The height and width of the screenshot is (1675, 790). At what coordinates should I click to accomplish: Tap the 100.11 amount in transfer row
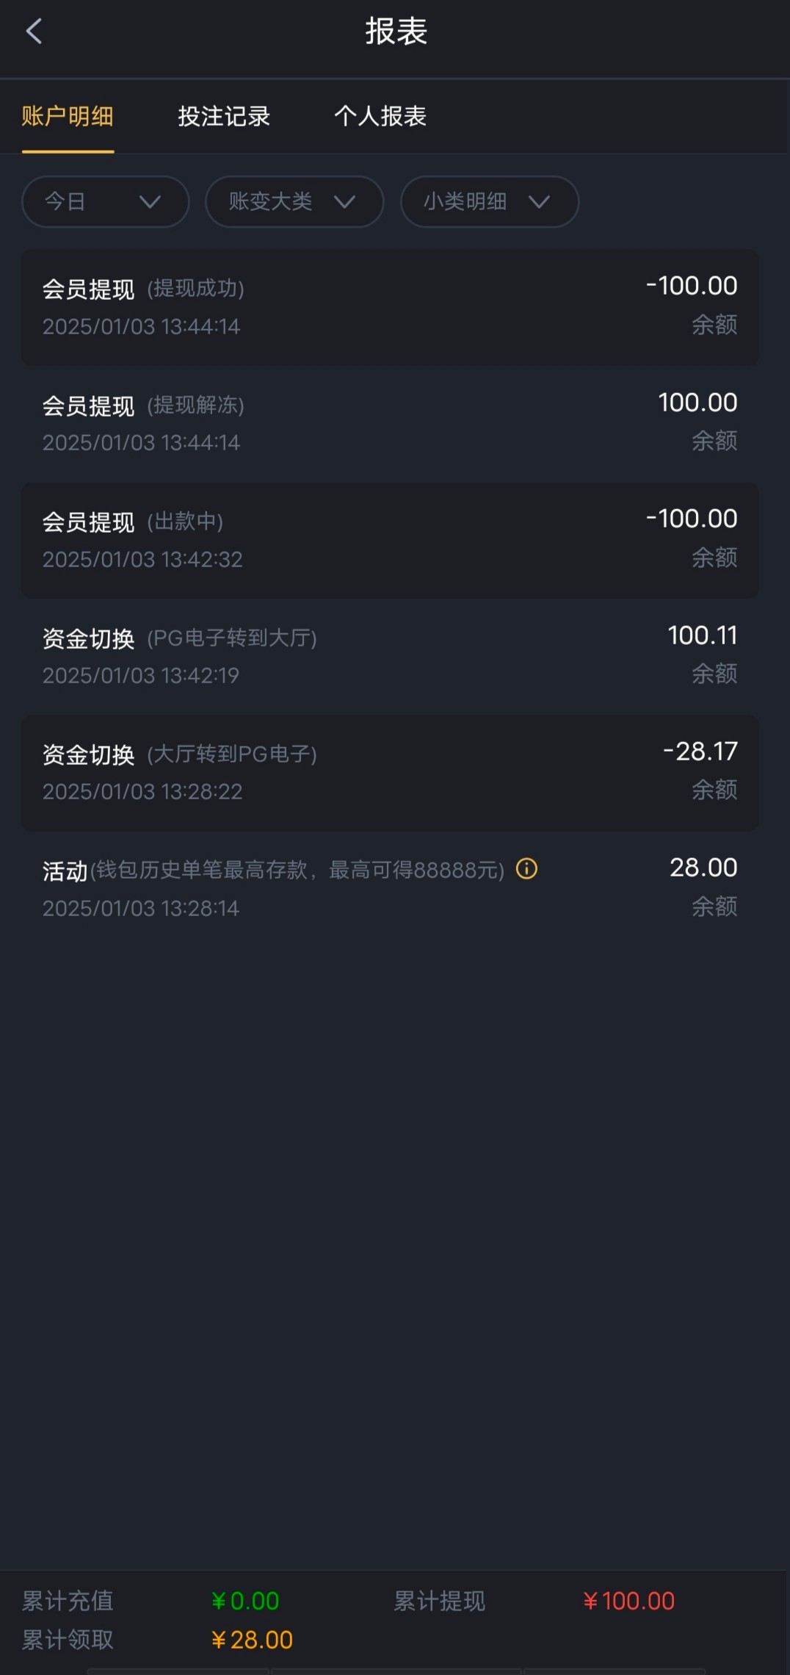pyautogui.click(x=702, y=635)
